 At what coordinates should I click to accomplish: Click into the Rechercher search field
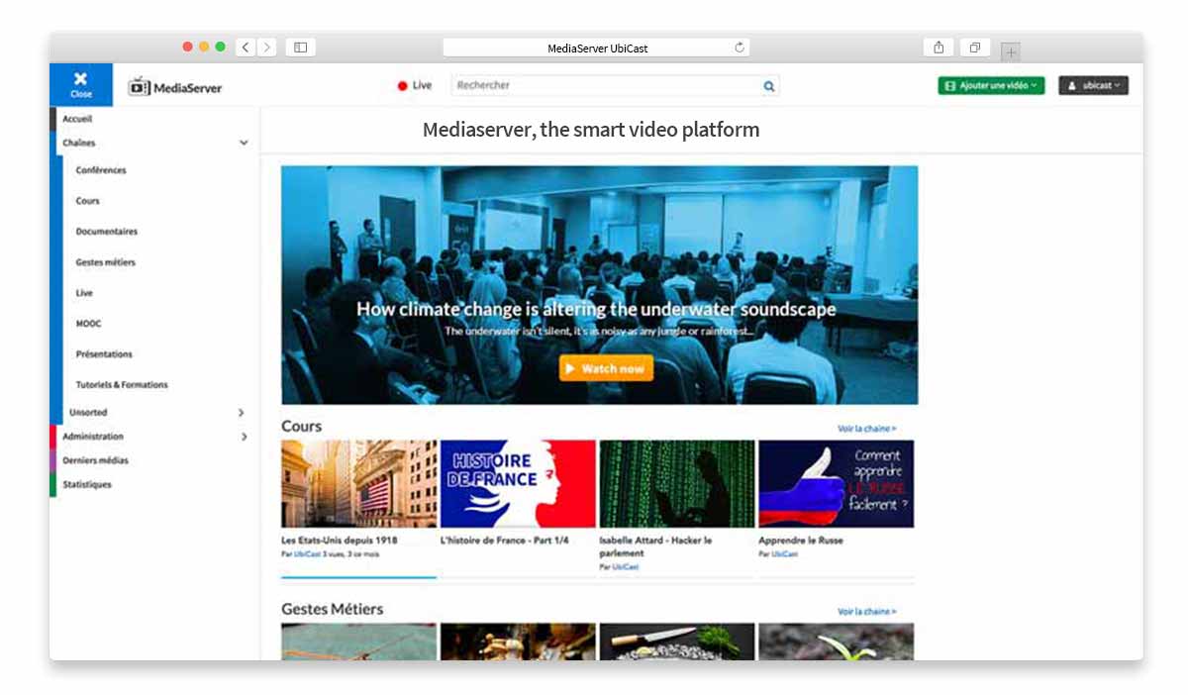pyautogui.click(x=606, y=86)
